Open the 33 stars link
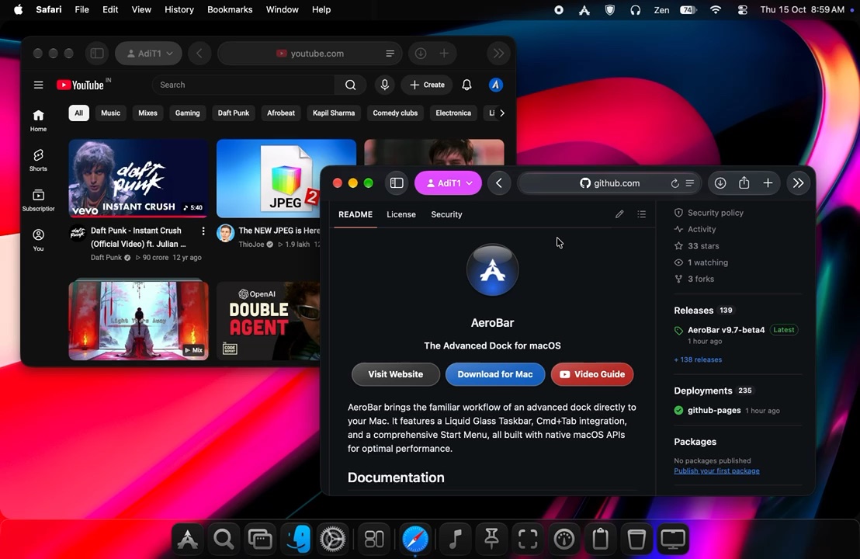 pos(703,246)
